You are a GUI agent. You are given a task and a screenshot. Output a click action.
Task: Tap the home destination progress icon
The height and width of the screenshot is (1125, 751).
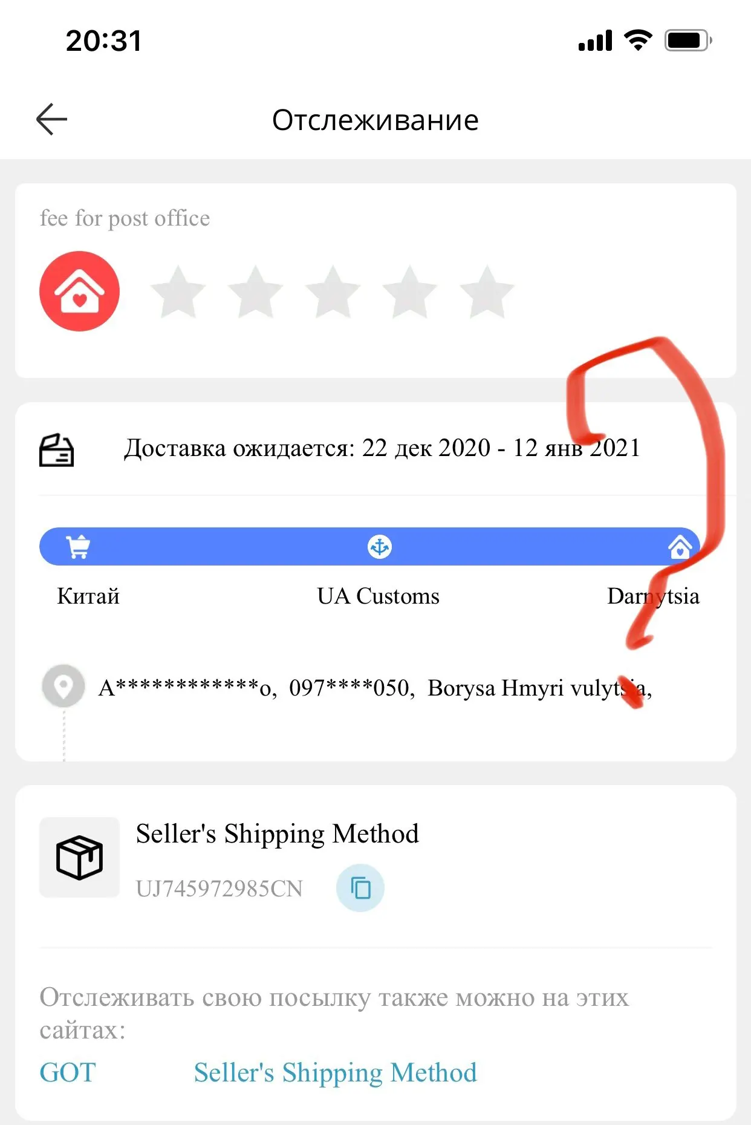680,546
